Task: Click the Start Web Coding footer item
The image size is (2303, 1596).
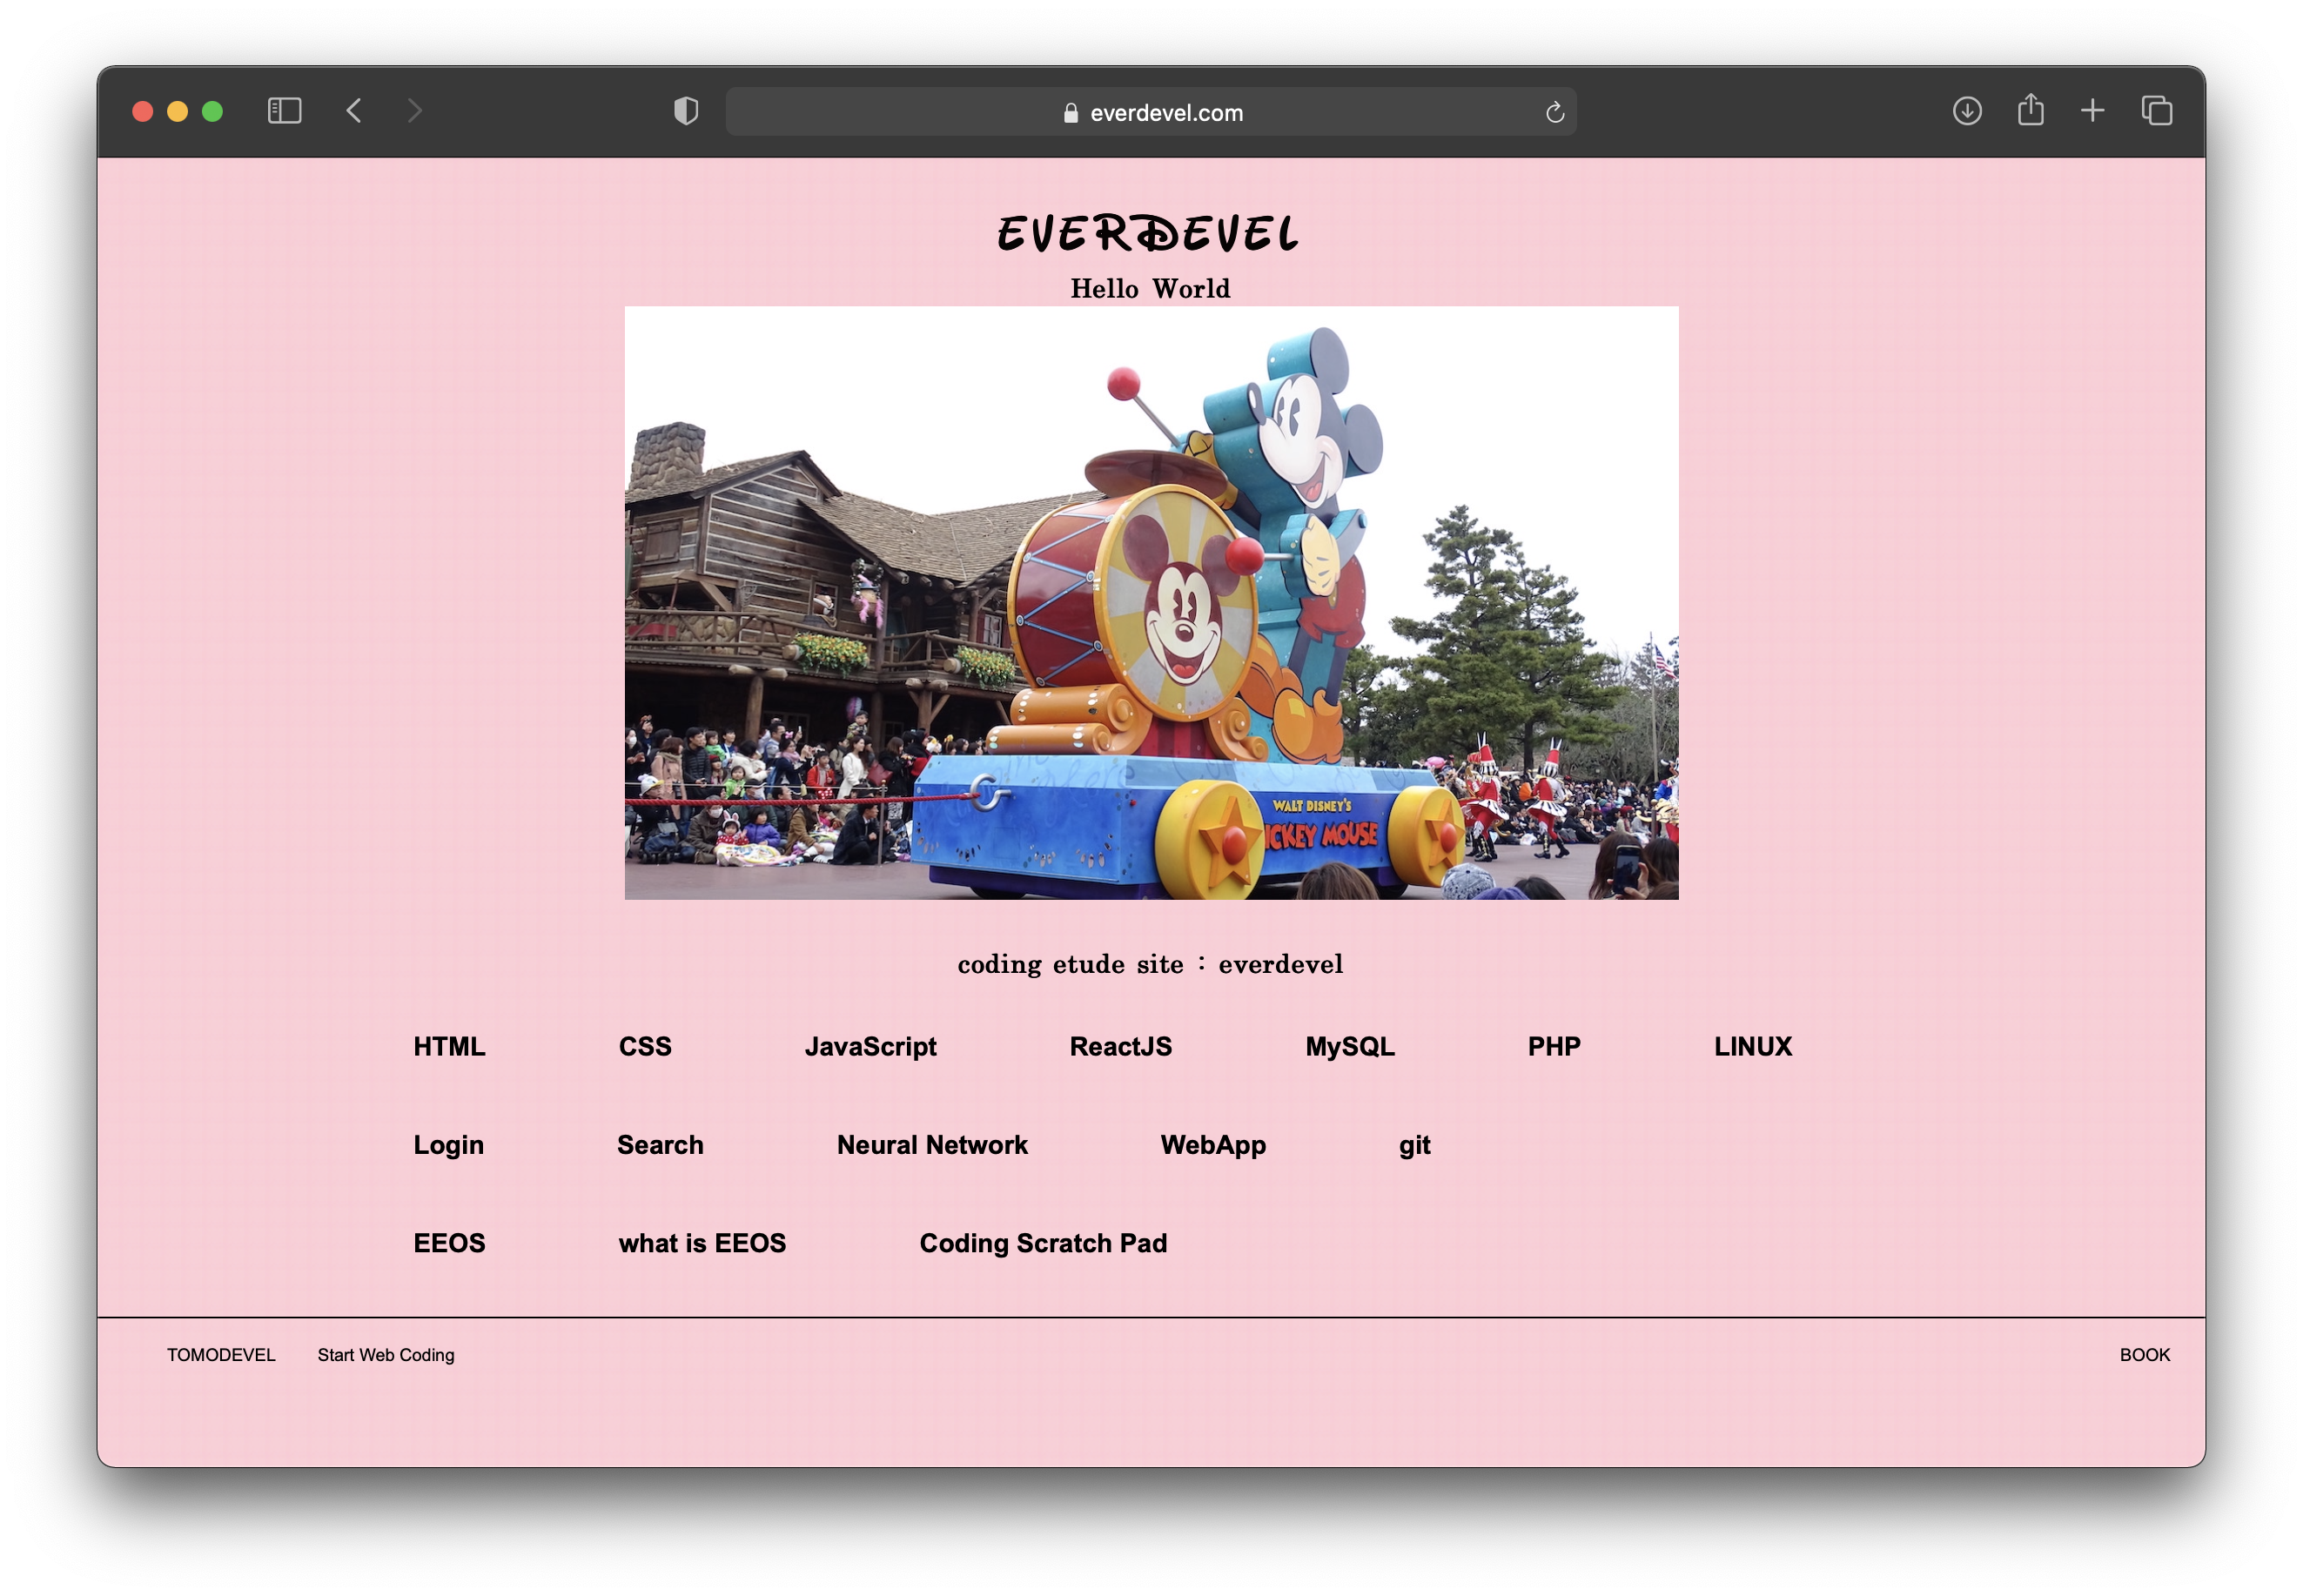Action: click(x=385, y=1352)
